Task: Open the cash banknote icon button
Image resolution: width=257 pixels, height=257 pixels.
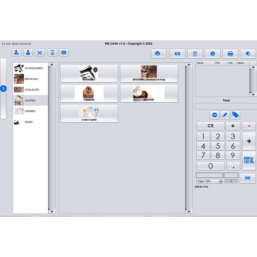Action: coord(177,53)
